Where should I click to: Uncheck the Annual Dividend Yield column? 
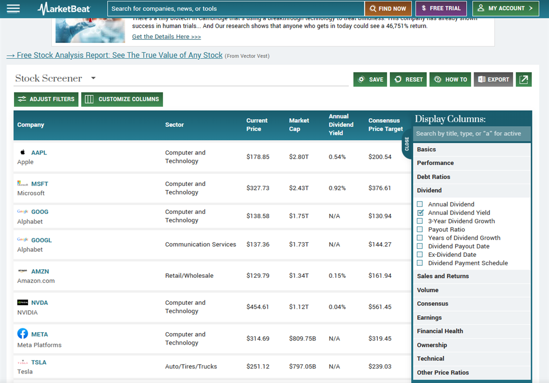tap(420, 212)
